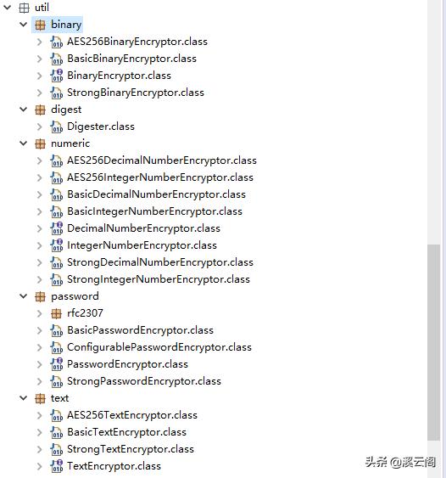
Task: Collapse the digest package node
Action: [x=24, y=110]
